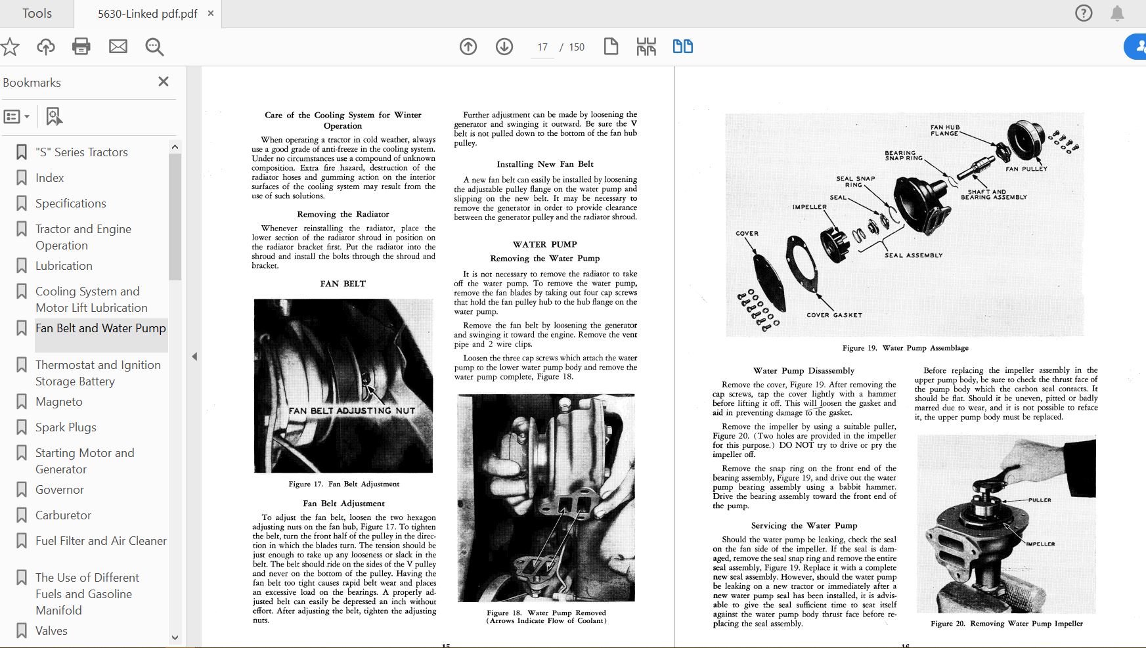Open Tractor and Engine Operation bookmark
This screenshot has height=648, width=1146.
click(x=83, y=237)
